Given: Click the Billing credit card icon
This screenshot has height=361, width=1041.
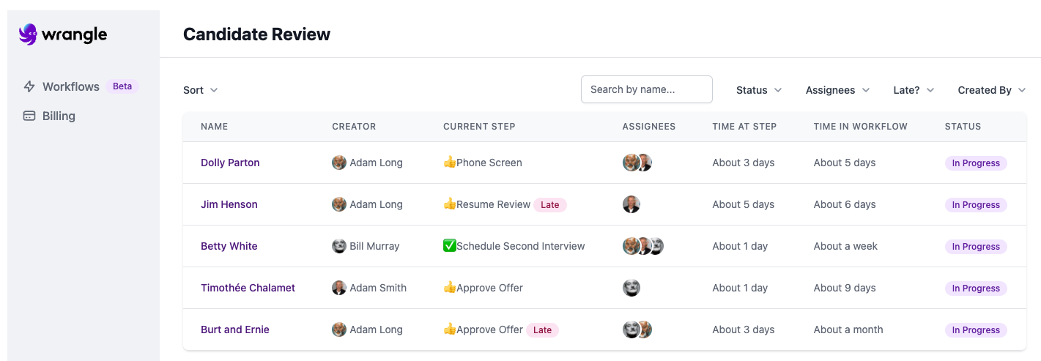Looking at the screenshot, I should (x=29, y=116).
